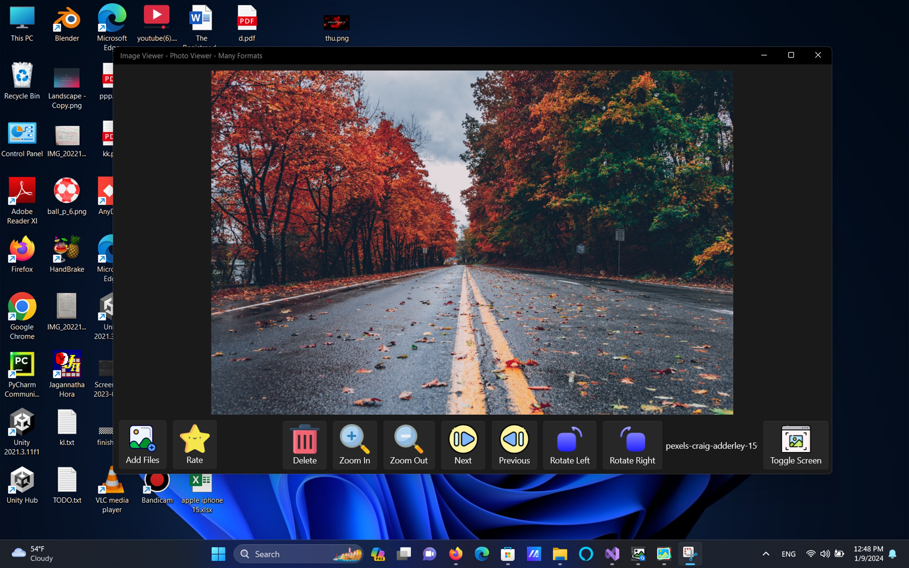
Task: Maximize the Image Viewer window
Action: point(791,55)
